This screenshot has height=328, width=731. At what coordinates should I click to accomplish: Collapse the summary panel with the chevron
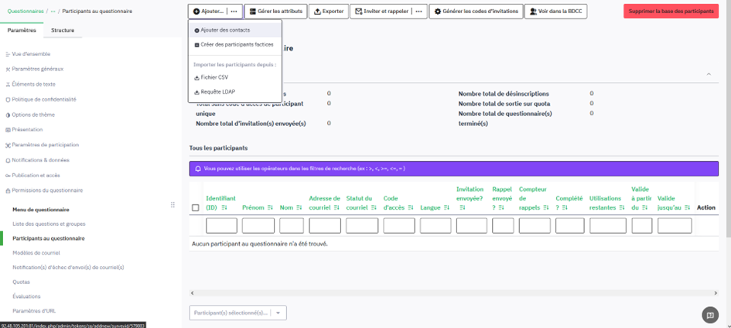click(709, 74)
